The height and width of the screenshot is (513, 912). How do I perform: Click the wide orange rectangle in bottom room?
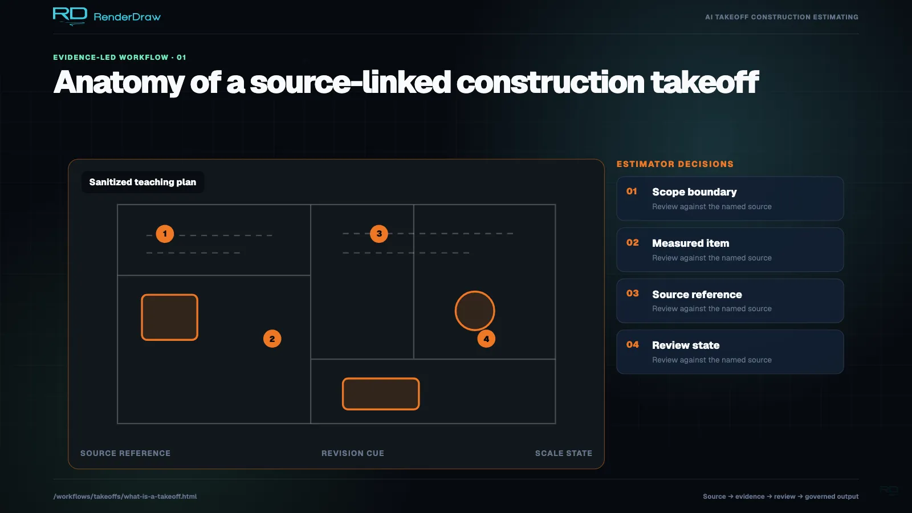pos(381,394)
